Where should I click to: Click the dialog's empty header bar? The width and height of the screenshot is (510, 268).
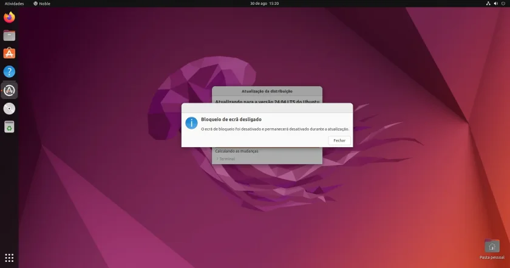tap(267, 108)
